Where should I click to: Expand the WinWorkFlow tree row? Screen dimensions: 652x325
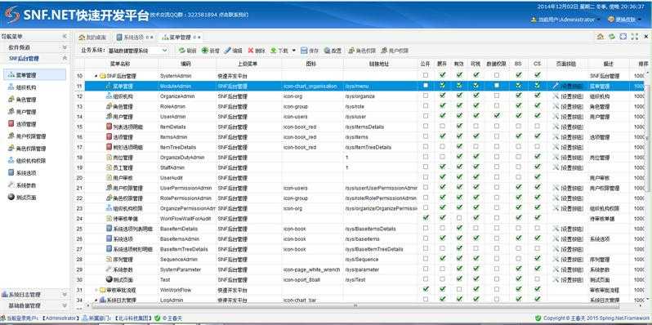(96, 290)
